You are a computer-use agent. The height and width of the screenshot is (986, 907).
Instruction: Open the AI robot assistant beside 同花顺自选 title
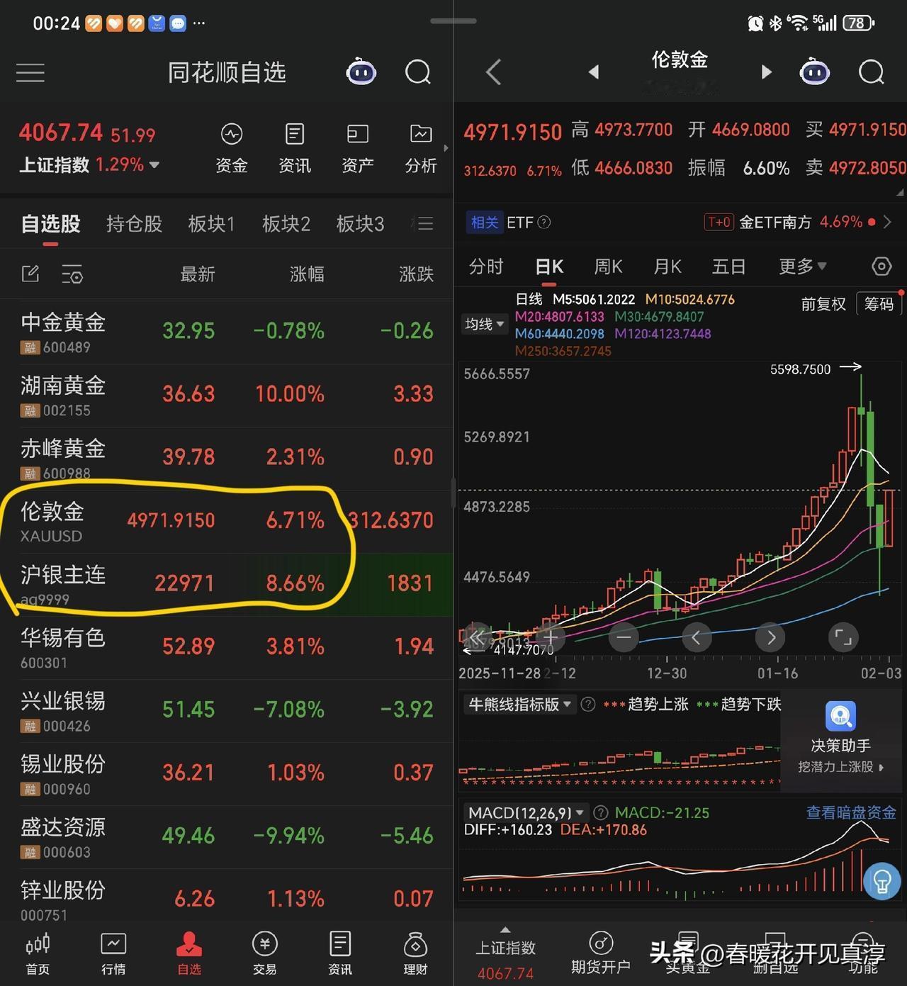pos(361,72)
